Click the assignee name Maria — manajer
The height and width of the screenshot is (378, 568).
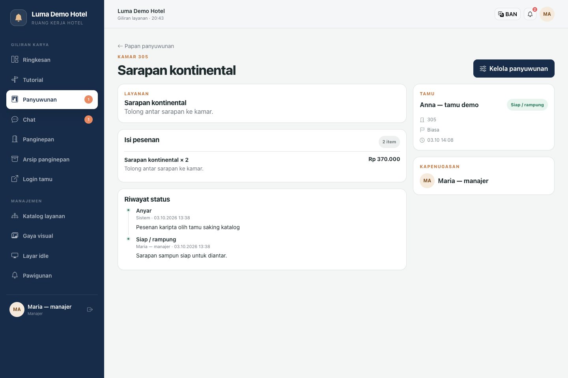pos(463,181)
